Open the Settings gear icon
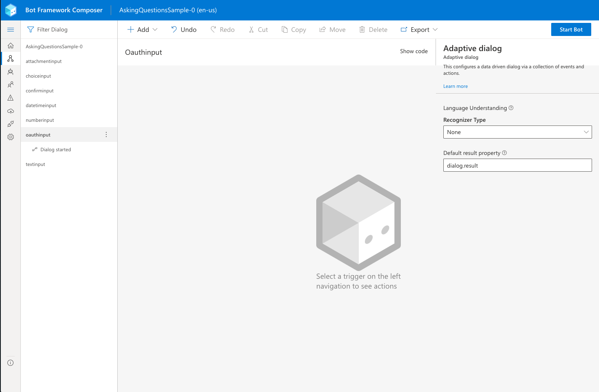Image resolution: width=599 pixels, height=392 pixels. point(11,137)
